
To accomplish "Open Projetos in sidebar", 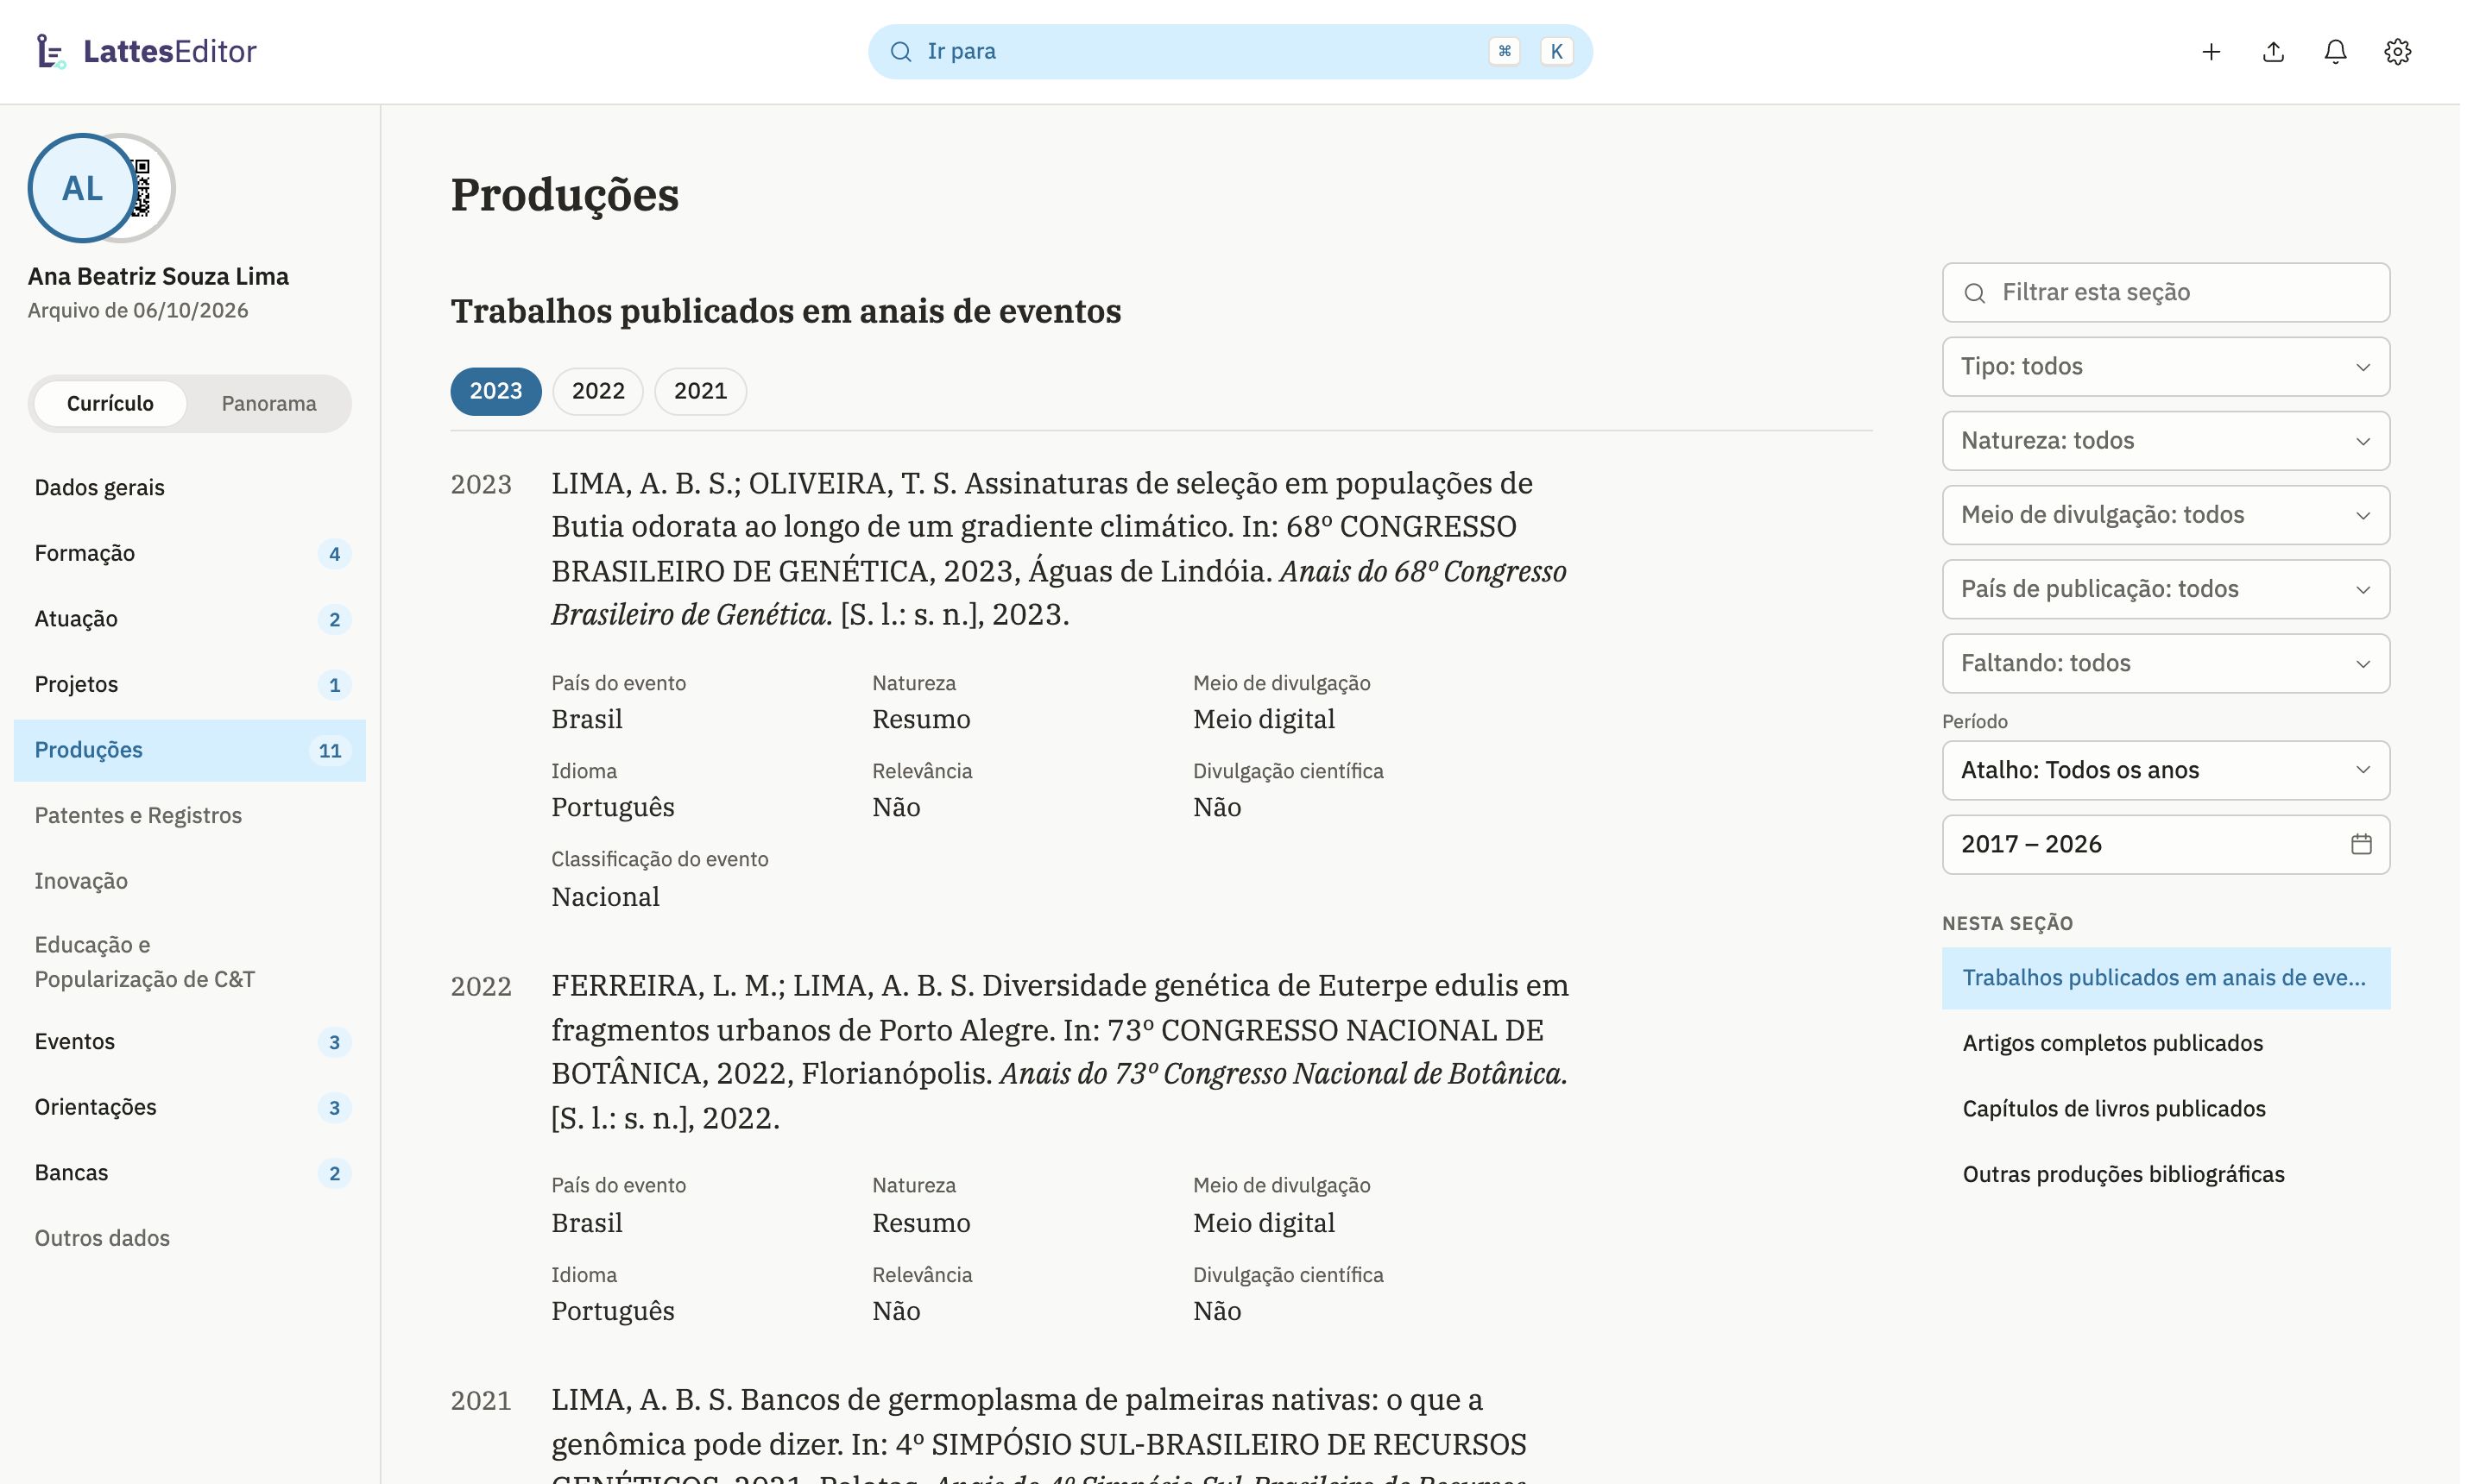I will click(x=190, y=684).
